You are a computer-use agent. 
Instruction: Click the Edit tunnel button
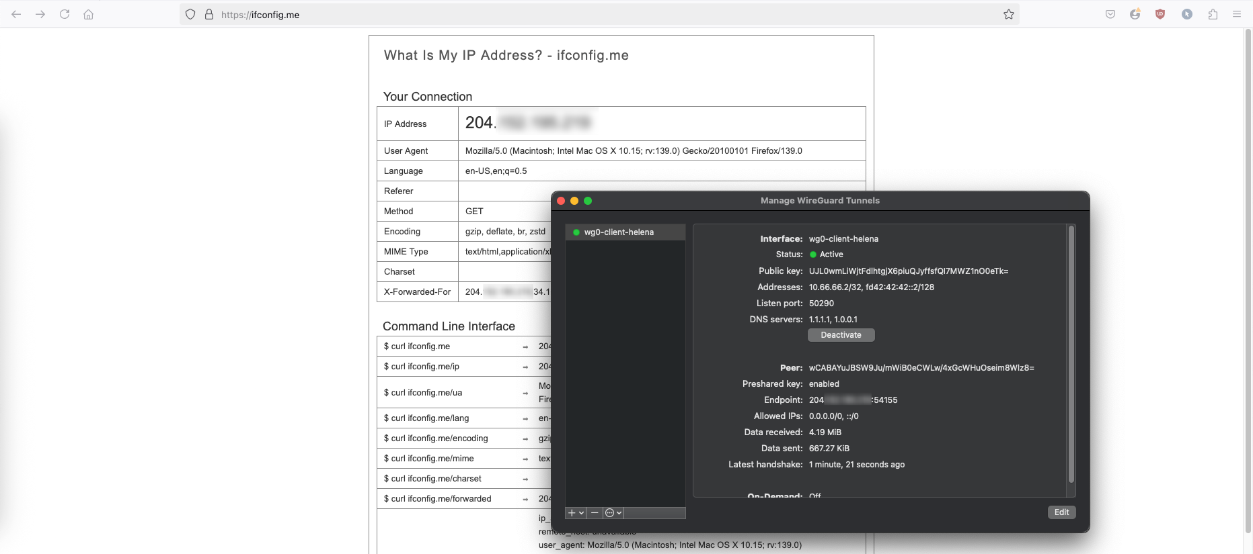coord(1061,512)
